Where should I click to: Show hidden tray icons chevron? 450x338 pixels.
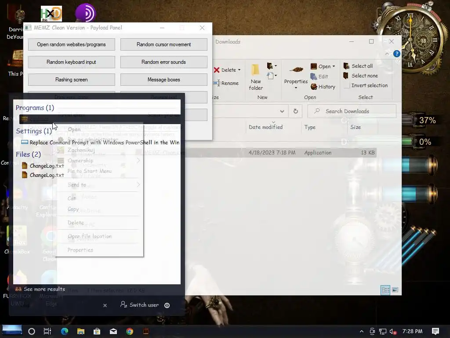click(362, 331)
